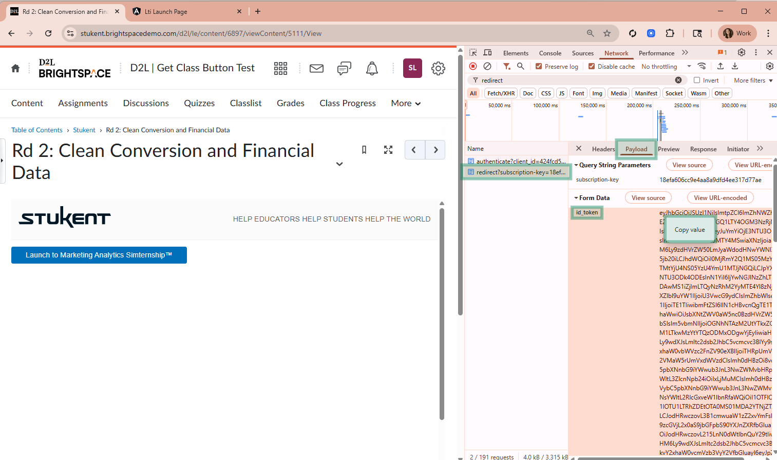Open network conditions wifi icon
777x460 pixels.
pyautogui.click(x=702, y=66)
